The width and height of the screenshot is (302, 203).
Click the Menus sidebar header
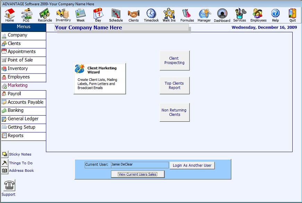(24, 27)
